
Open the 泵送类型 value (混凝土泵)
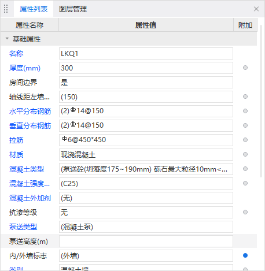(x=146, y=227)
